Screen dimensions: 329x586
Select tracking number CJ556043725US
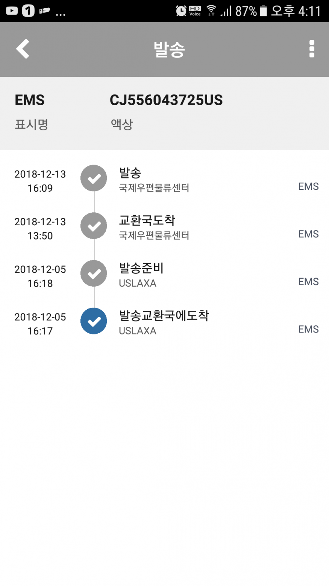166,100
